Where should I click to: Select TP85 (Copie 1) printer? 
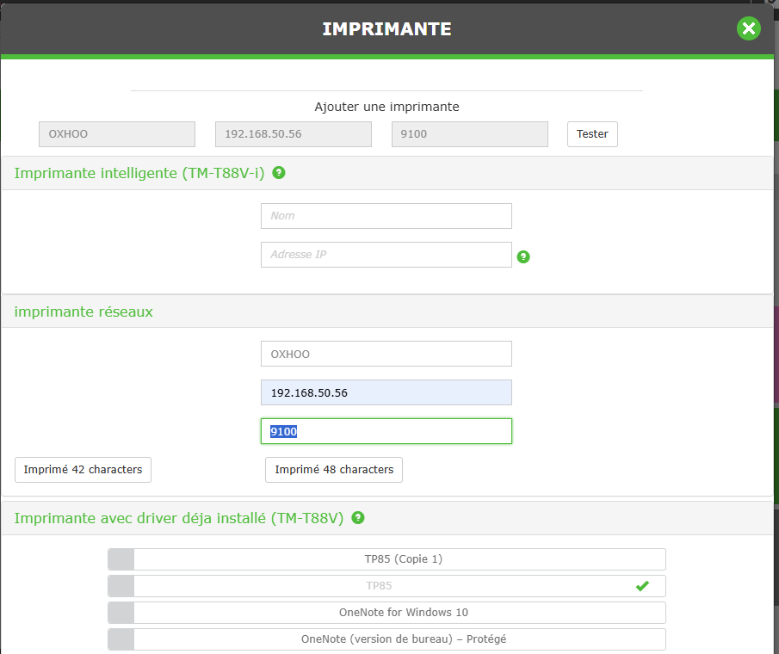(x=386, y=559)
